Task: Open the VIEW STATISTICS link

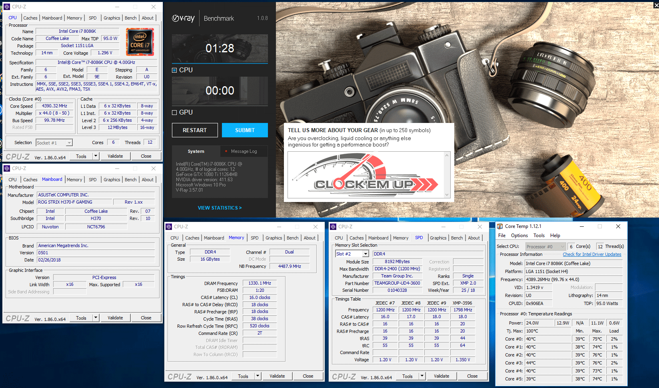Action: [220, 208]
